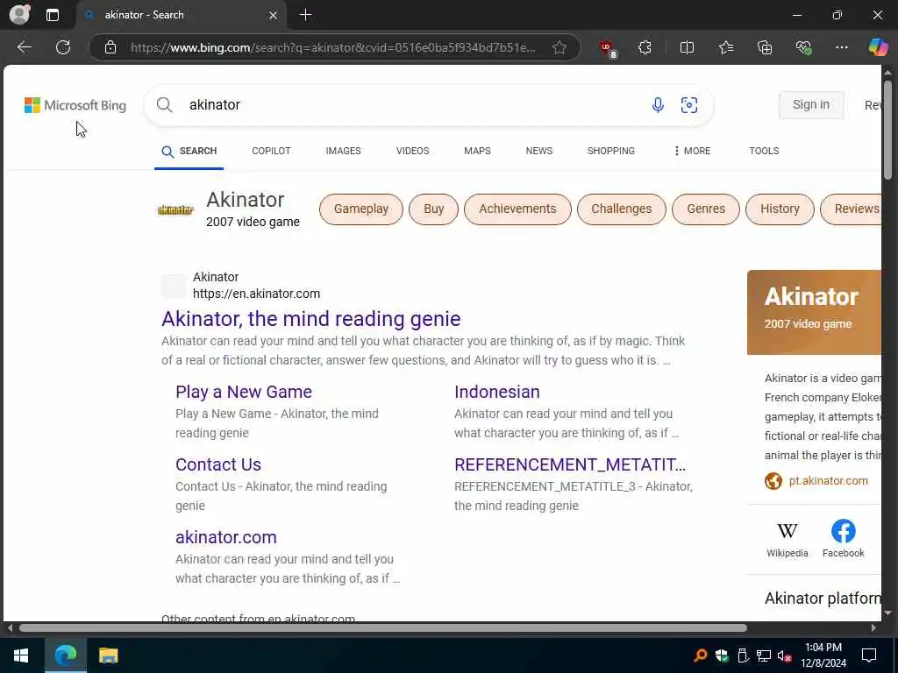Open the TOOLS option
Viewport: 898px width, 673px height.
tap(764, 151)
